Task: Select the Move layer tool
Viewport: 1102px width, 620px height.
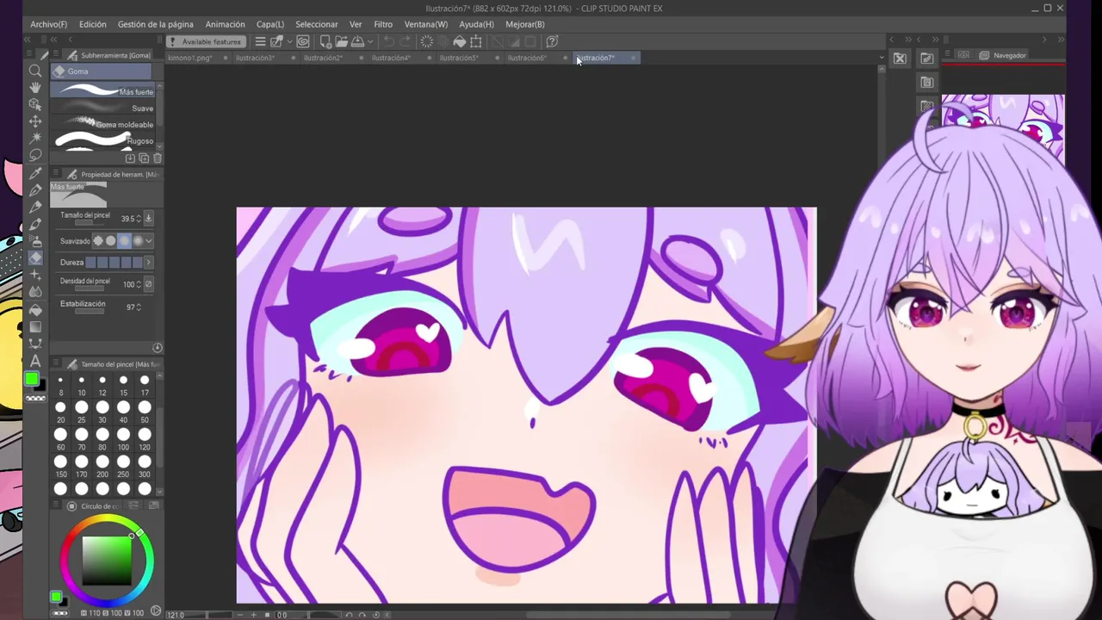Action: click(35, 121)
